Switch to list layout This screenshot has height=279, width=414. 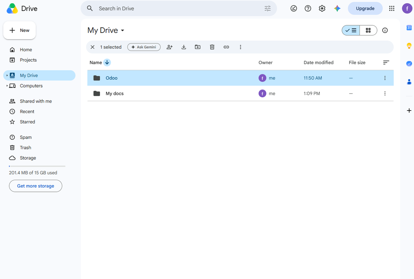[x=351, y=30]
